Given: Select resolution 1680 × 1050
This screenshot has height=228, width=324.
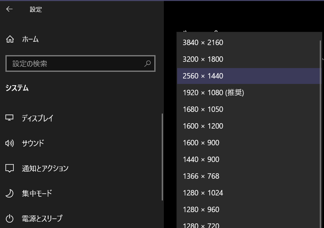Looking at the screenshot, I should coord(248,109).
